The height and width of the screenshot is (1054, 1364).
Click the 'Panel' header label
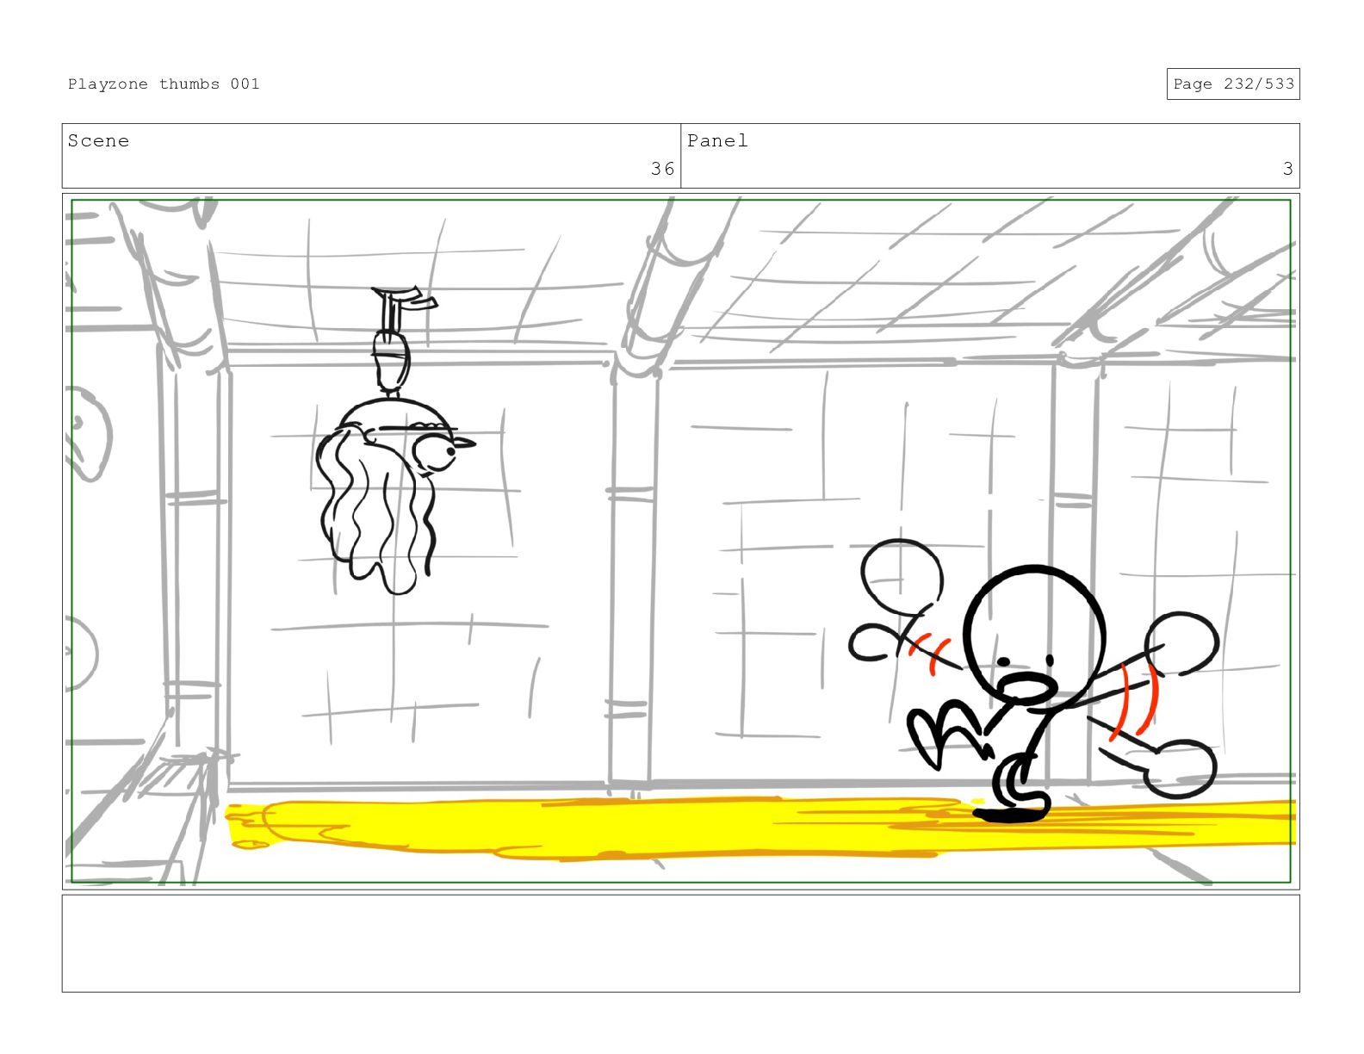click(717, 140)
